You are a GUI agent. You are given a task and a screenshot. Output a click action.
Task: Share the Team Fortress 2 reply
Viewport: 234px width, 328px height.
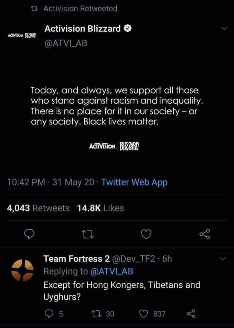point(191,314)
